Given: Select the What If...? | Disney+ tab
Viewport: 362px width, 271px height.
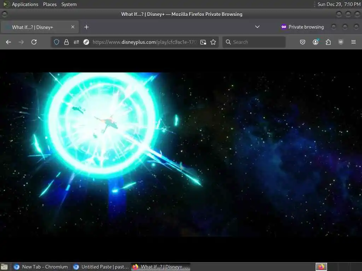Looking at the screenshot, I should 40,27.
